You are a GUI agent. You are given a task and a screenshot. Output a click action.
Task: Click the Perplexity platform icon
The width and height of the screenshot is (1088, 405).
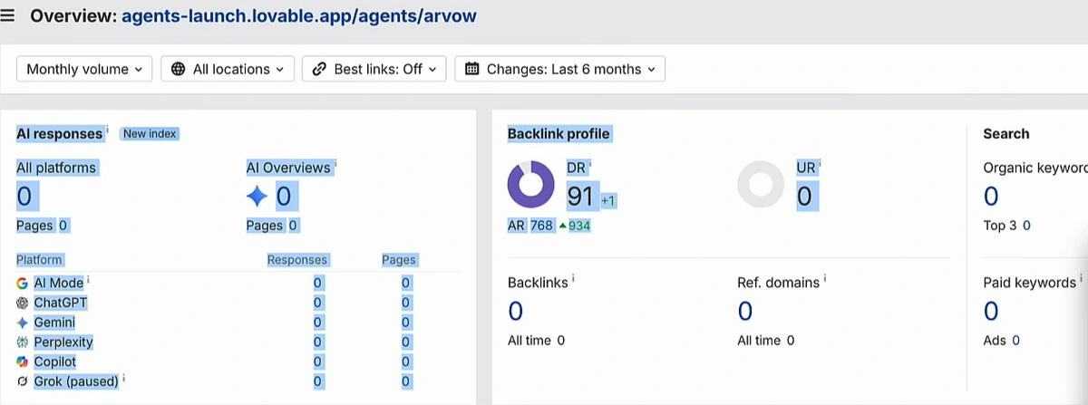click(x=23, y=342)
